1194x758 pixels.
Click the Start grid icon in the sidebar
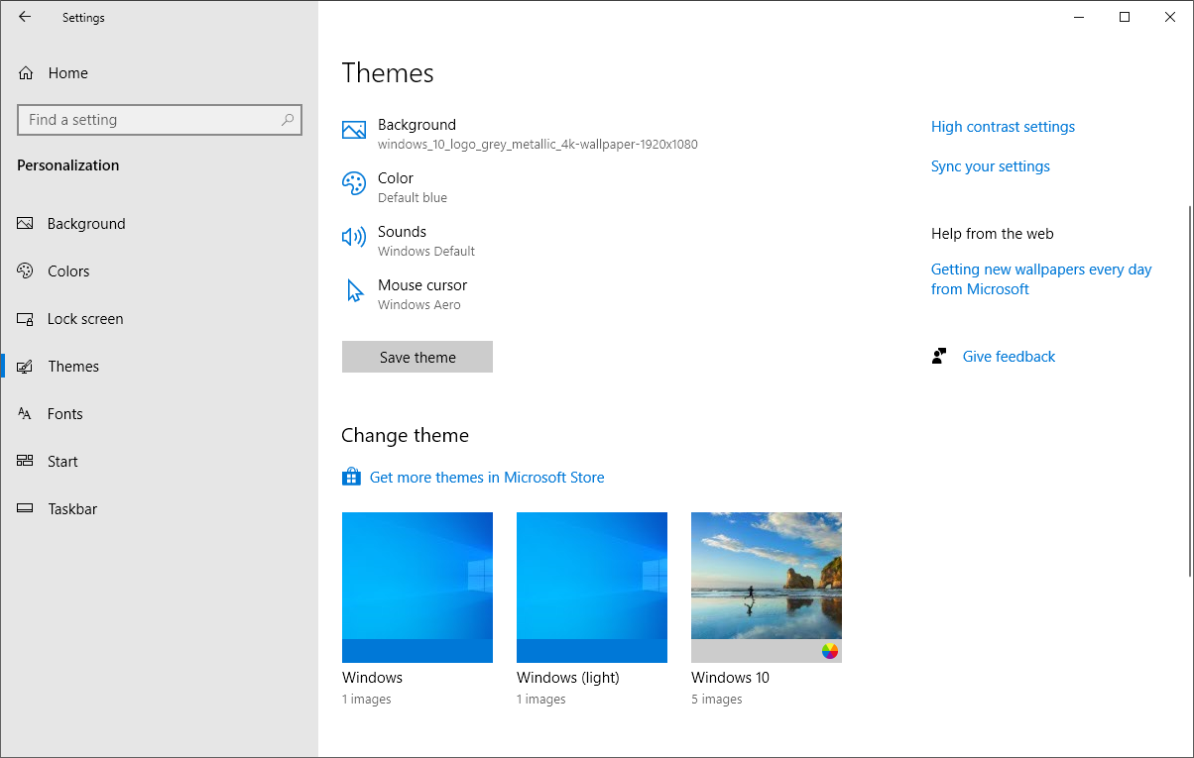click(x=25, y=461)
